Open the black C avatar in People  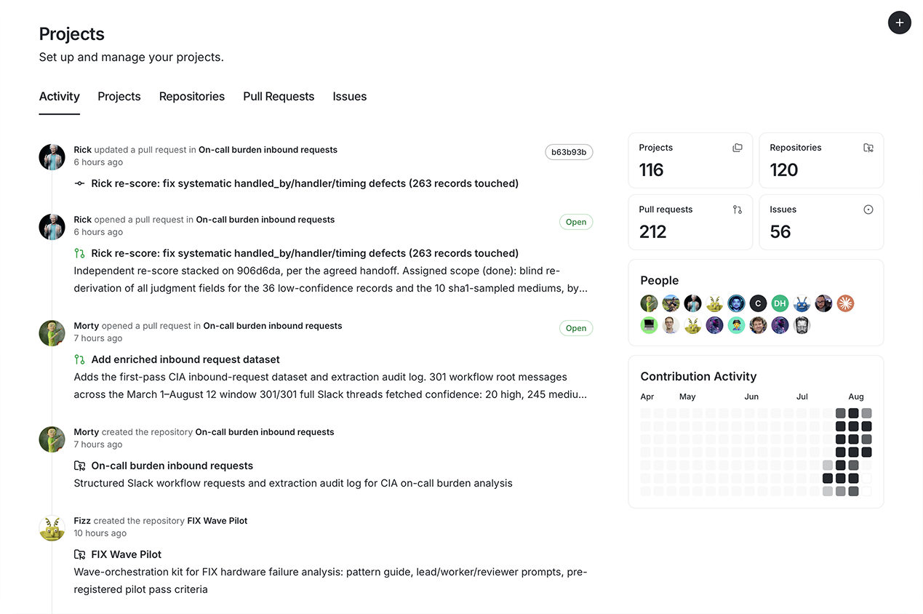[758, 303]
